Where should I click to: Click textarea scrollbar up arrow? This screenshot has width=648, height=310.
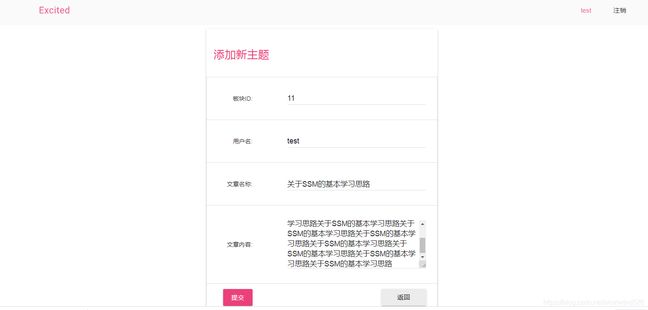click(x=422, y=224)
